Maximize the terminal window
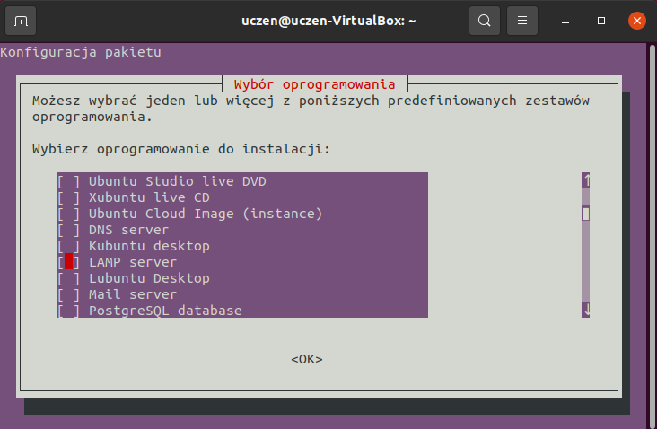Viewport: 657px width, 429px height. pos(601,21)
